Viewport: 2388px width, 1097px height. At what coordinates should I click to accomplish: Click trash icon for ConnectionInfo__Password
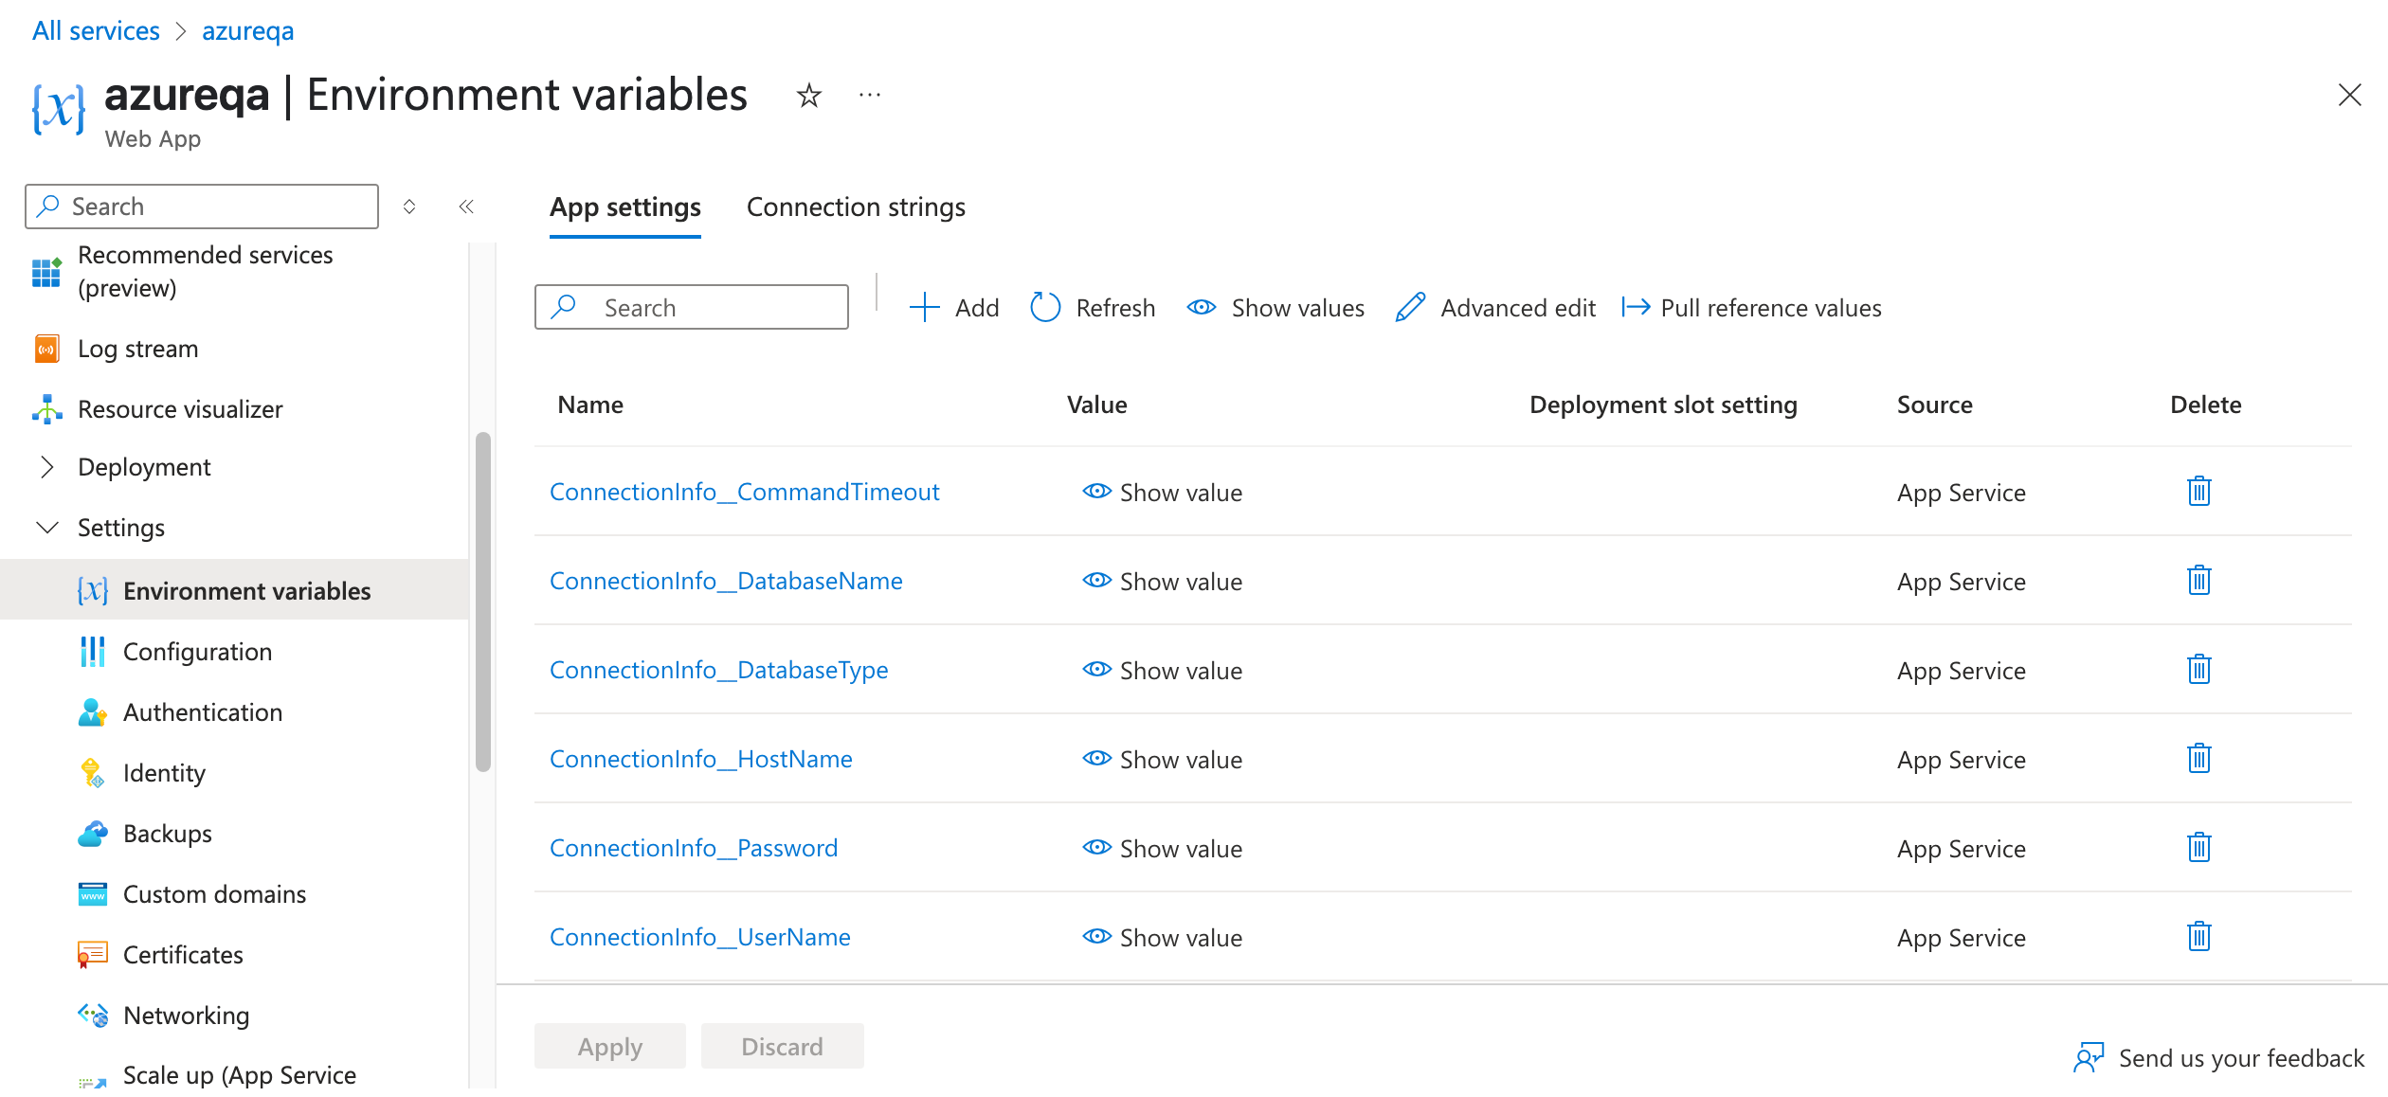(2198, 848)
